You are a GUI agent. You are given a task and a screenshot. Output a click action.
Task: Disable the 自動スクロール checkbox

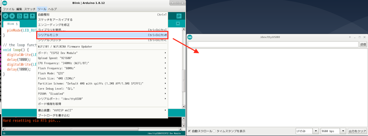tap(189, 131)
